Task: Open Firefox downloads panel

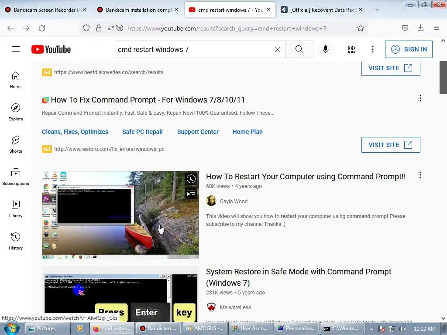Action: tap(420, 28)
